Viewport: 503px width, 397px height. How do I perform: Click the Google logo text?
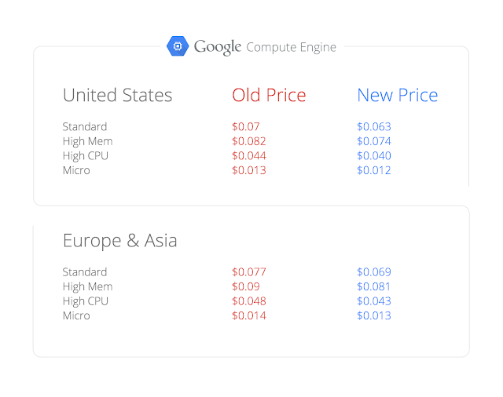pyautogui.click(x=217, y=47)
